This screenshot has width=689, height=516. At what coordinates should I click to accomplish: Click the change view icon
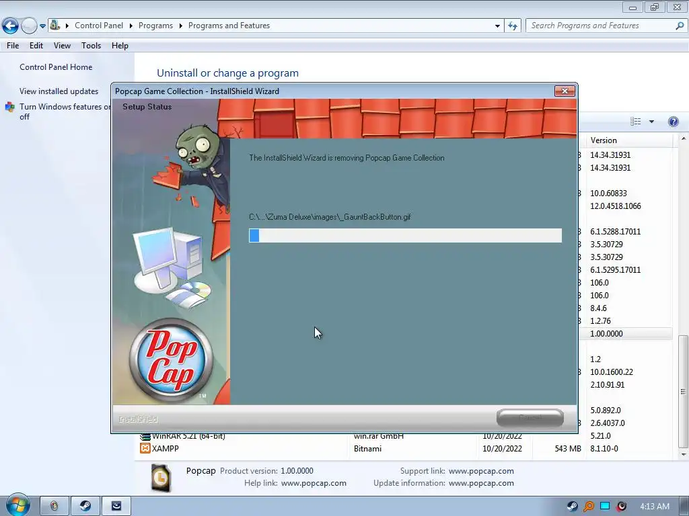pyautogui.click(x=635, y=122)
